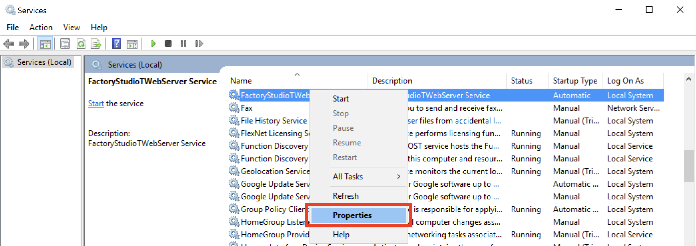Click the green Start Service play icon
696x246 pixels.
click(x=153, y=44)
